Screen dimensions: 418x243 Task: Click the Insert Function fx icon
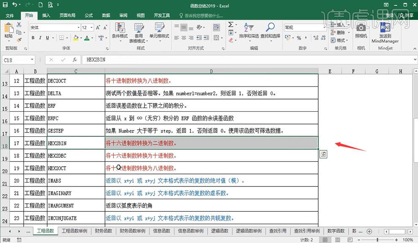click(75, 60)
